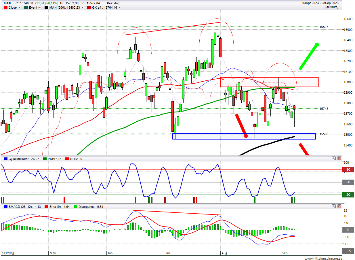This screenshot has width=355, height=260.
Task: Click the 15748 price level label
Action: 324,109
